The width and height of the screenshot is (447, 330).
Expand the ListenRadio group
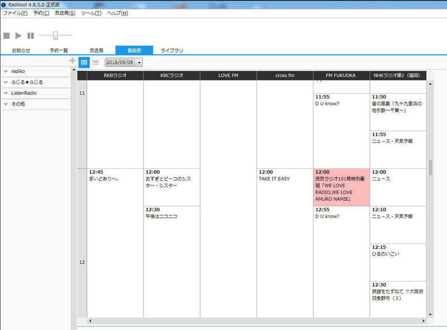36,93
